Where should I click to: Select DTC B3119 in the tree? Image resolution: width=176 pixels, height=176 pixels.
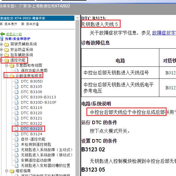coord(32,108)
